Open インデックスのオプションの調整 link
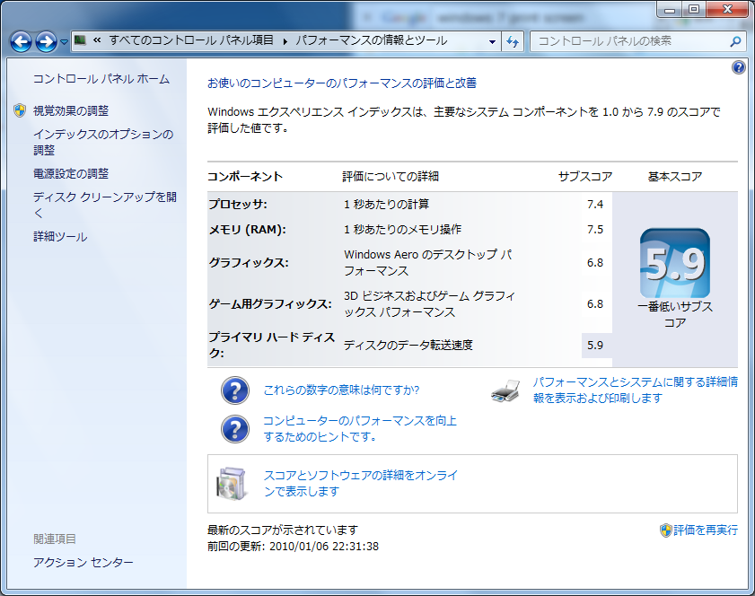This screenshot has width=755, height=596. 103,142
